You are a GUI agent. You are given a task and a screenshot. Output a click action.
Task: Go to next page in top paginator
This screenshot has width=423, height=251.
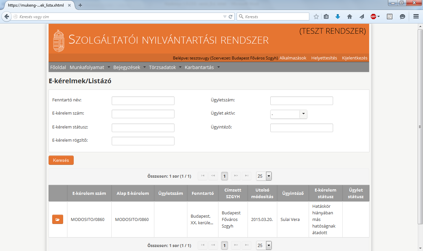[236, 176]
